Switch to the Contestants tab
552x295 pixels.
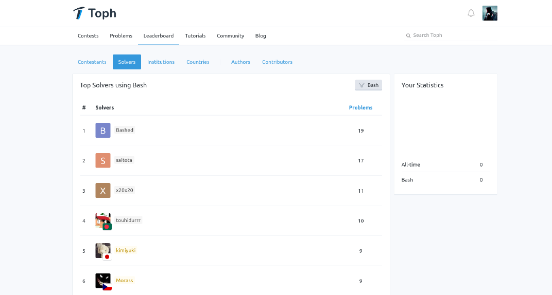92,62
